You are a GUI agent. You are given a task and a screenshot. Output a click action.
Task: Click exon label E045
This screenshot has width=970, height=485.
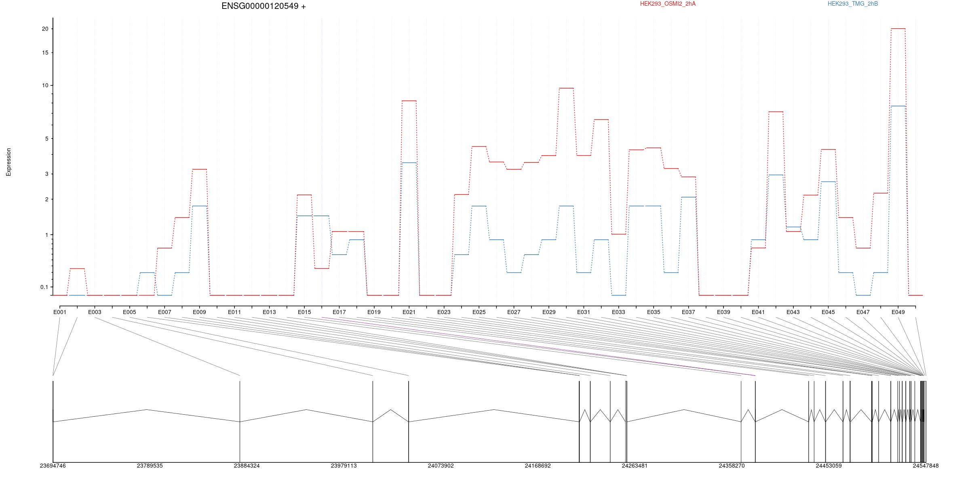pyautogui.click(x=828, y=312)
